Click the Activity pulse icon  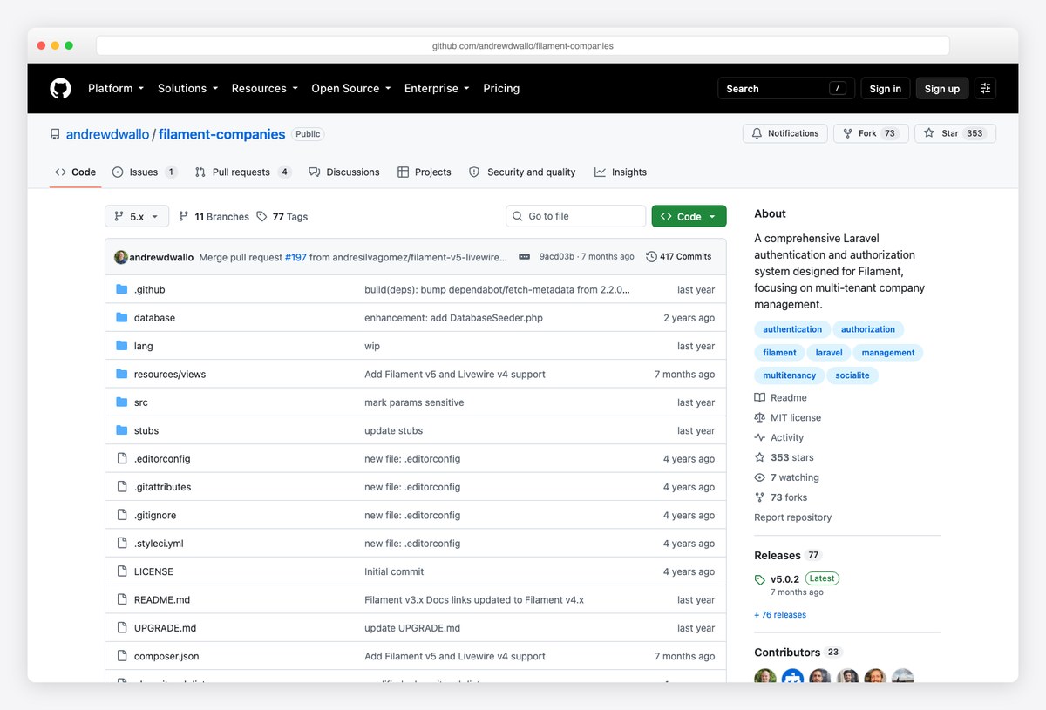pos(760,437)
